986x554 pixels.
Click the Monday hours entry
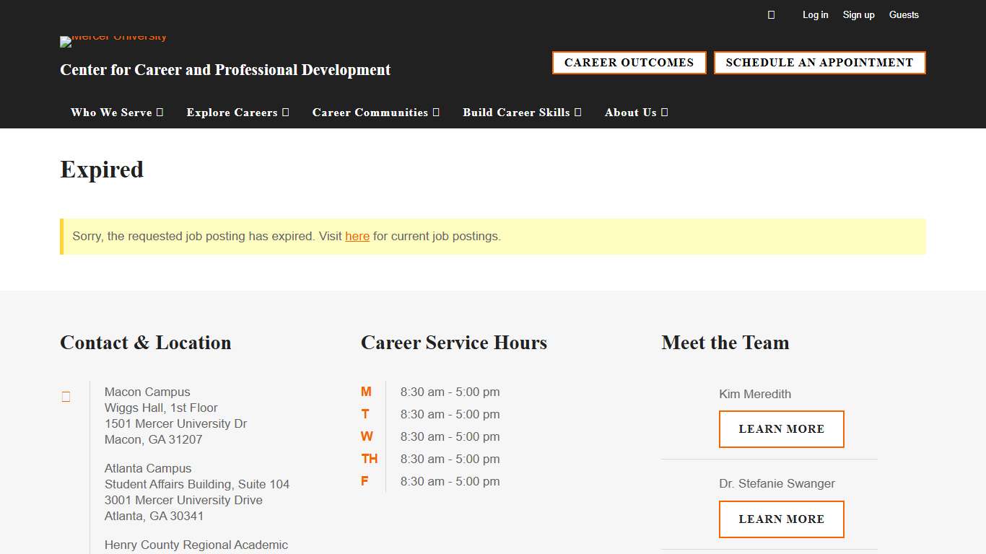point(450,392)
